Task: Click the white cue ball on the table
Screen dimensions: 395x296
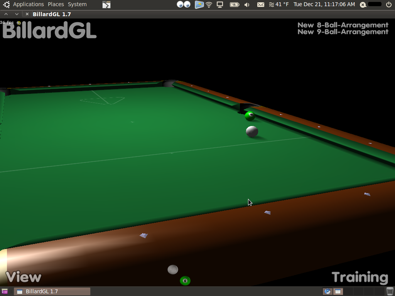Action: click(x=252, y=131)
